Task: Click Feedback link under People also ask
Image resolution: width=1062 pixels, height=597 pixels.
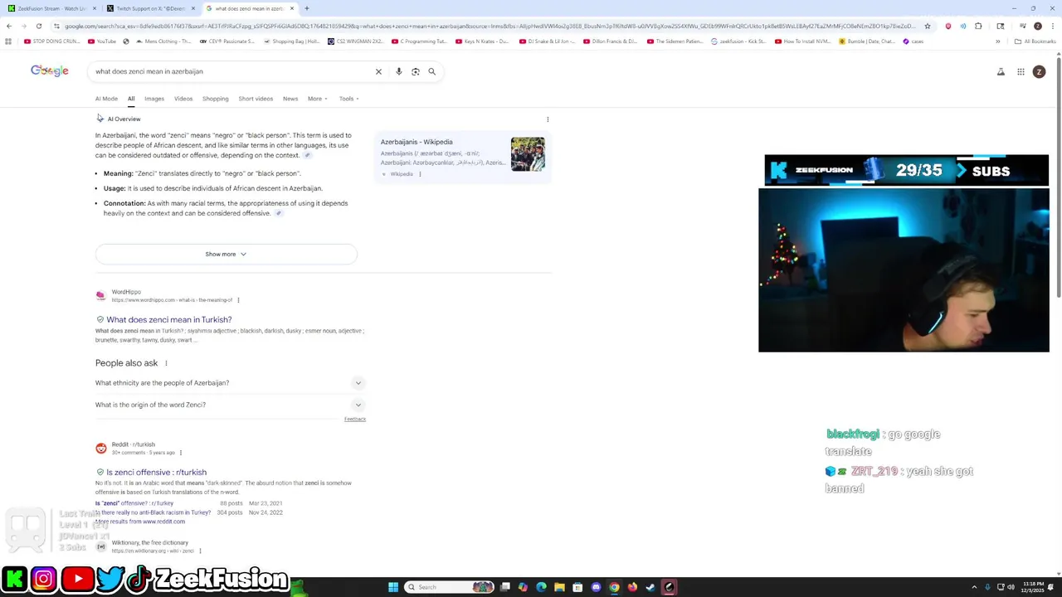Action: (355, 420)
